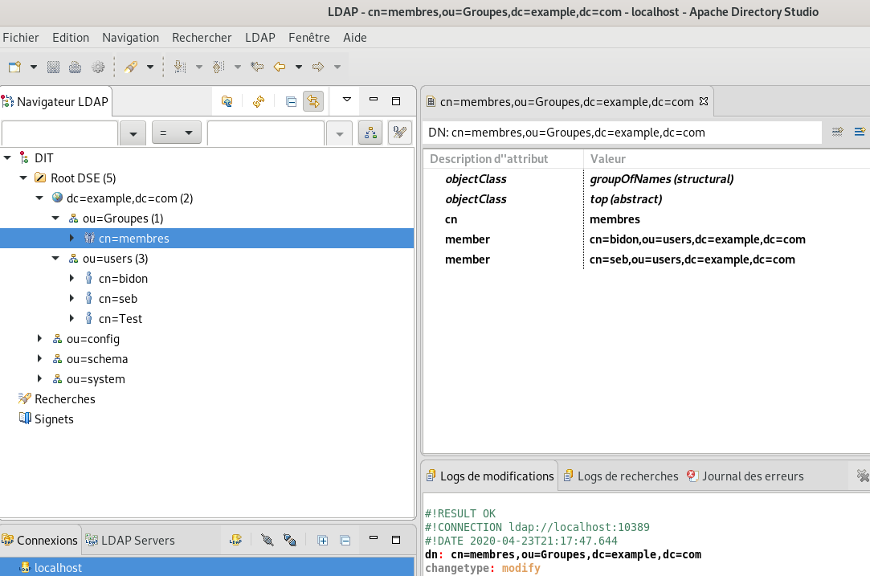Open the Rechercher menu
This screenshot has height=576, width=870.
[202, 38]
